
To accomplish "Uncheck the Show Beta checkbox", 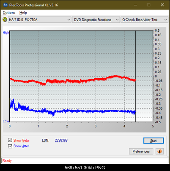I will click(x=10, y=140).
